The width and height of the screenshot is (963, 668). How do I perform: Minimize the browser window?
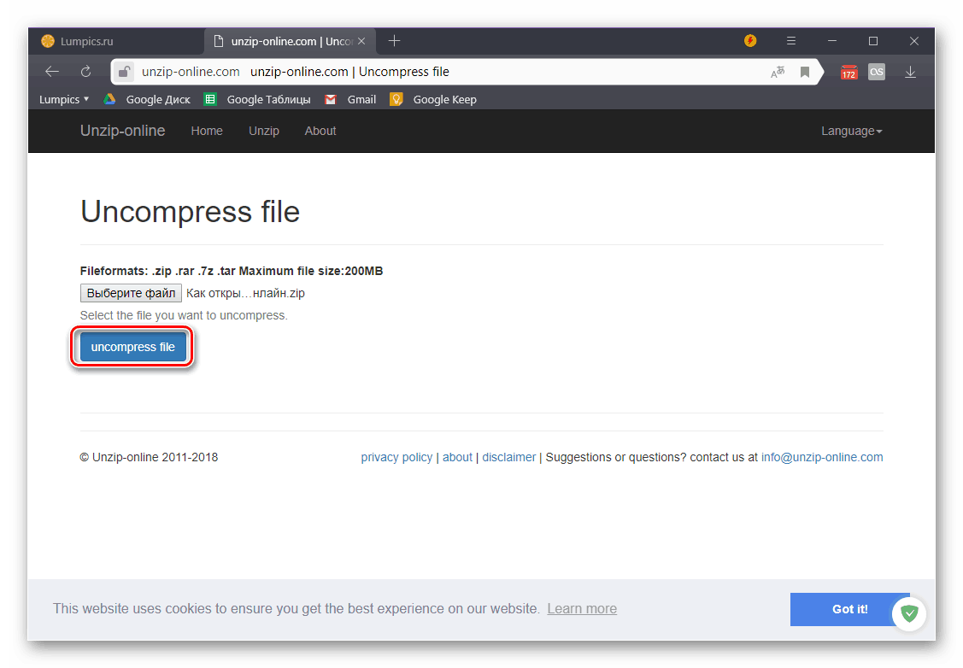click(832, 41)
